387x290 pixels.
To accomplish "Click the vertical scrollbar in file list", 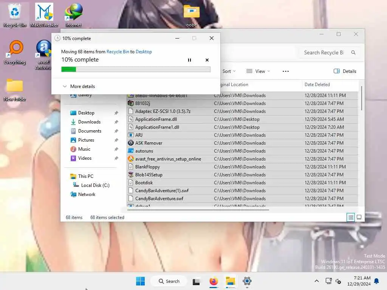I will 362,98.
